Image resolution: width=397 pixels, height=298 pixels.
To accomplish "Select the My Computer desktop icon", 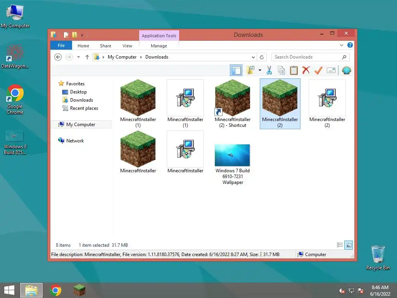I will click(15, 16).
